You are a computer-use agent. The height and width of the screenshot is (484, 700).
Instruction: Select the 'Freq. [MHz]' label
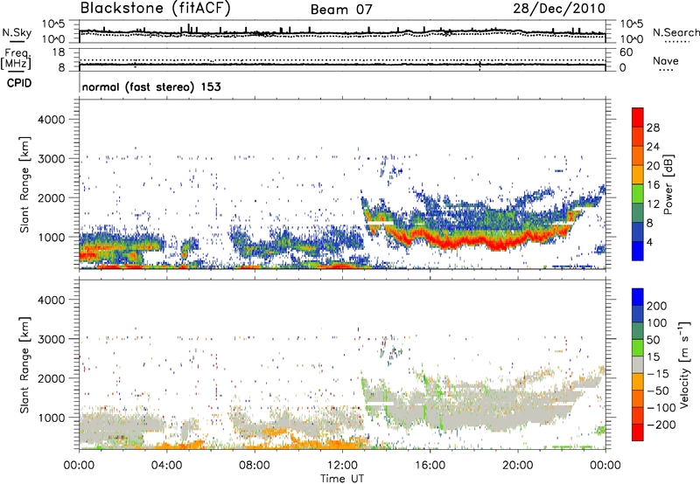coord(17,59)
